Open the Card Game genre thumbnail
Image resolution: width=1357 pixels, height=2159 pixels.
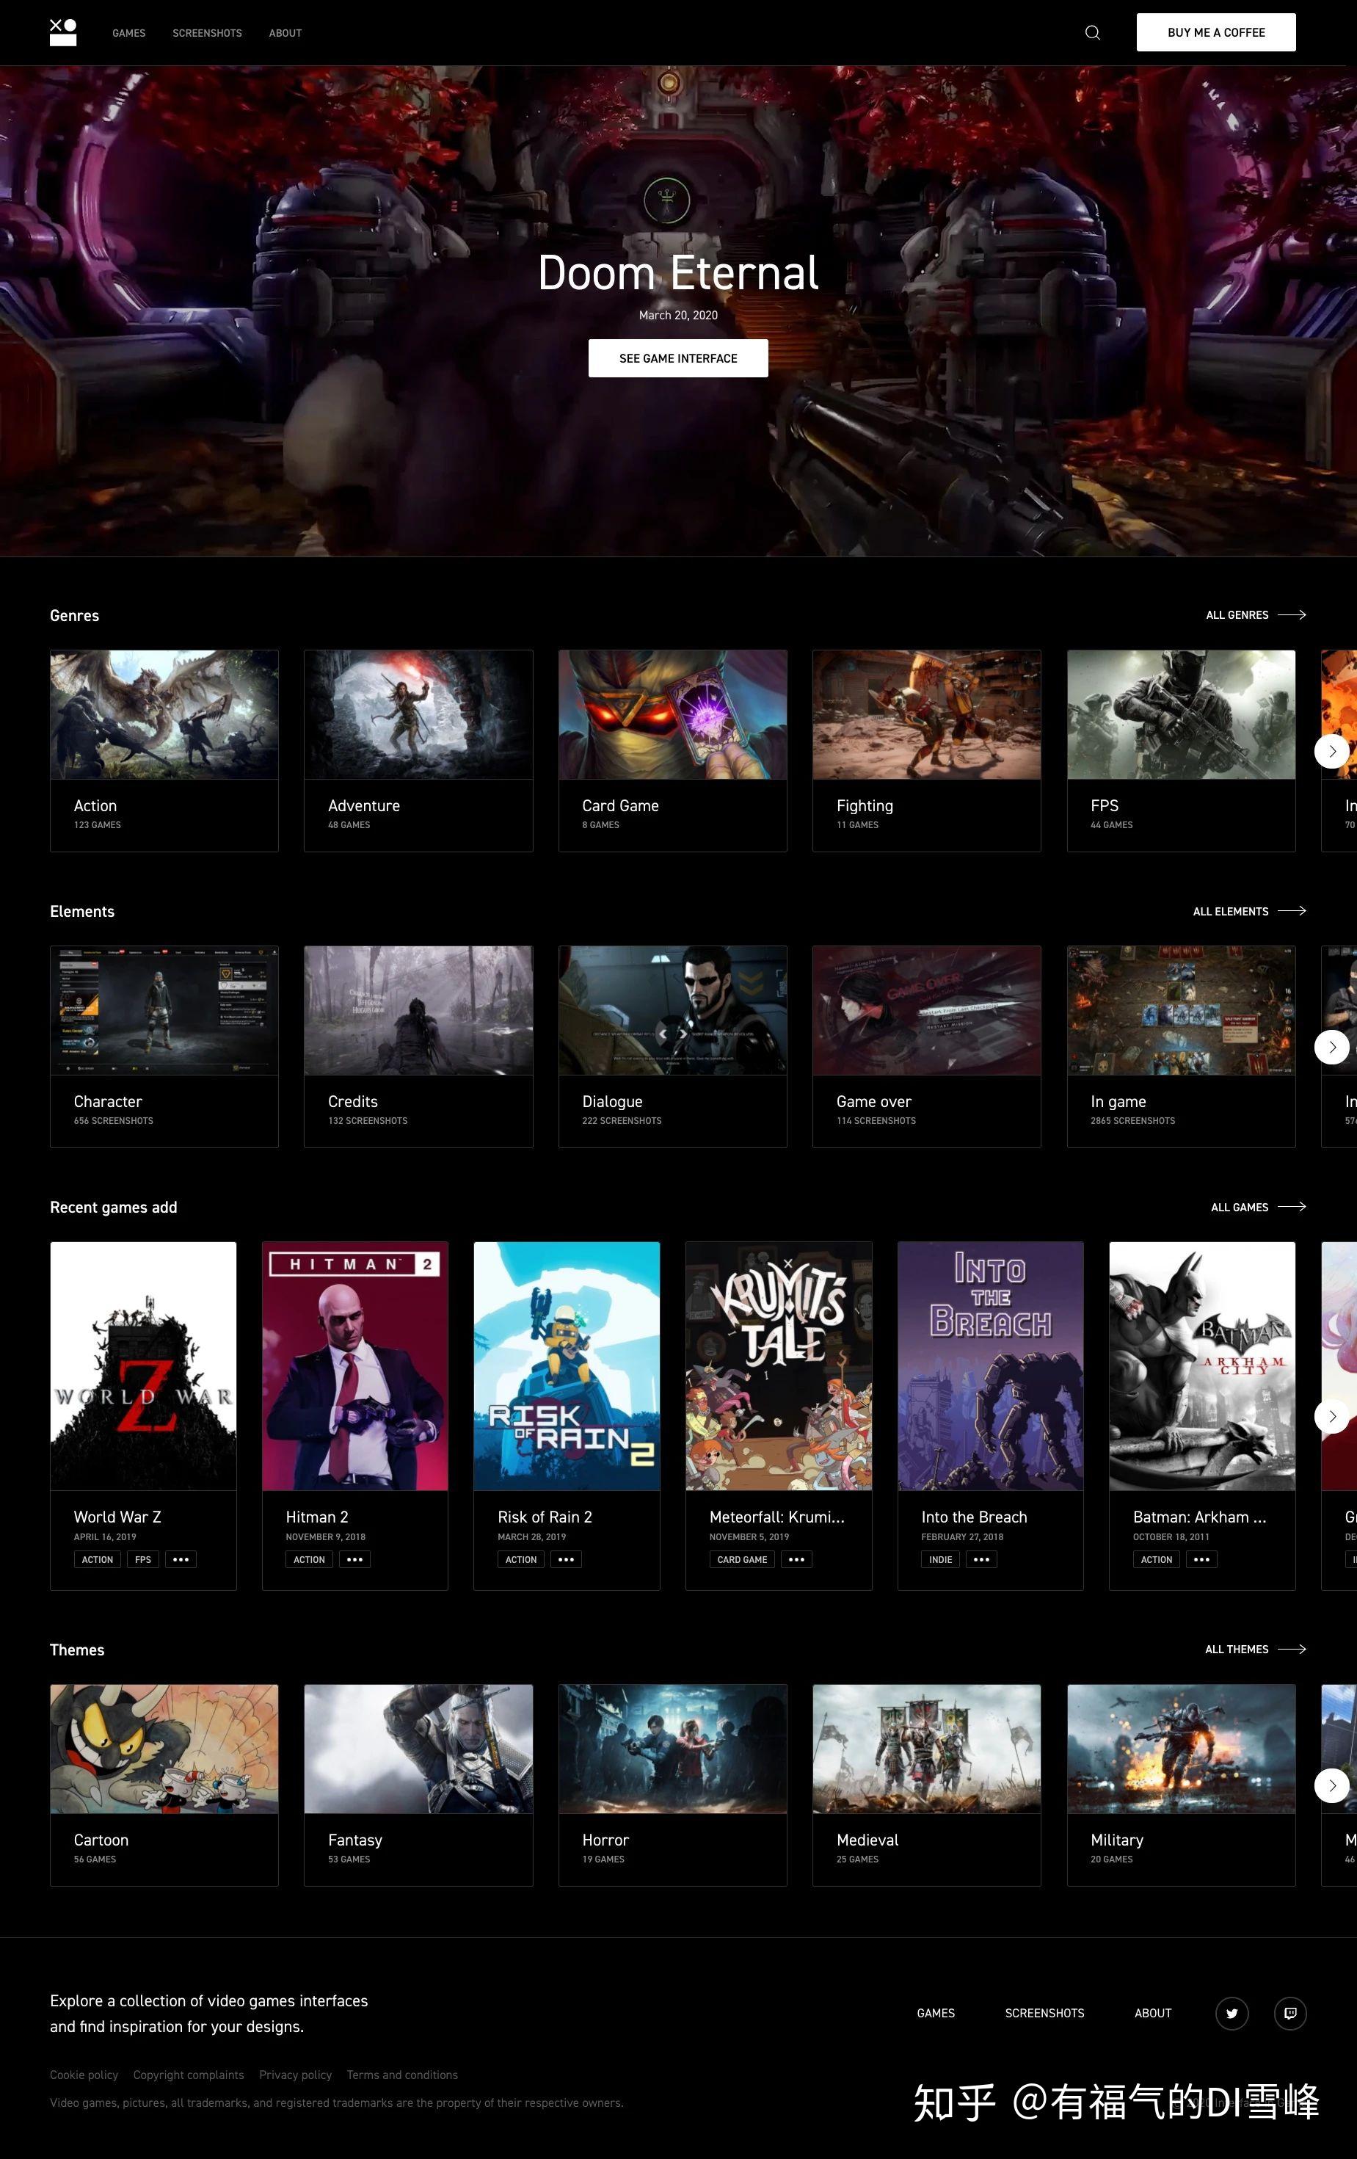672,714
